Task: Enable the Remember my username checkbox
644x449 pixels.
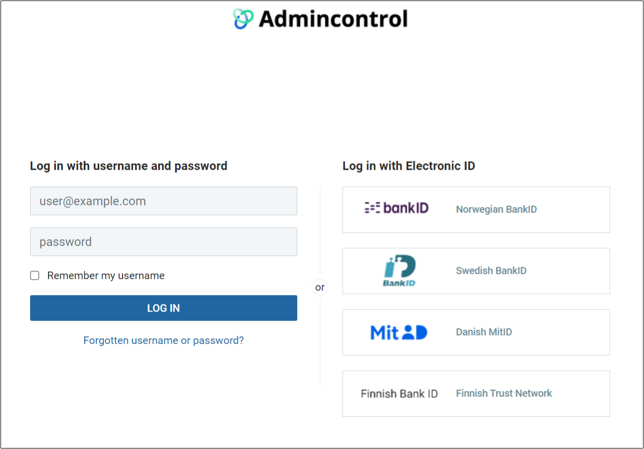Action: [34, 275]
